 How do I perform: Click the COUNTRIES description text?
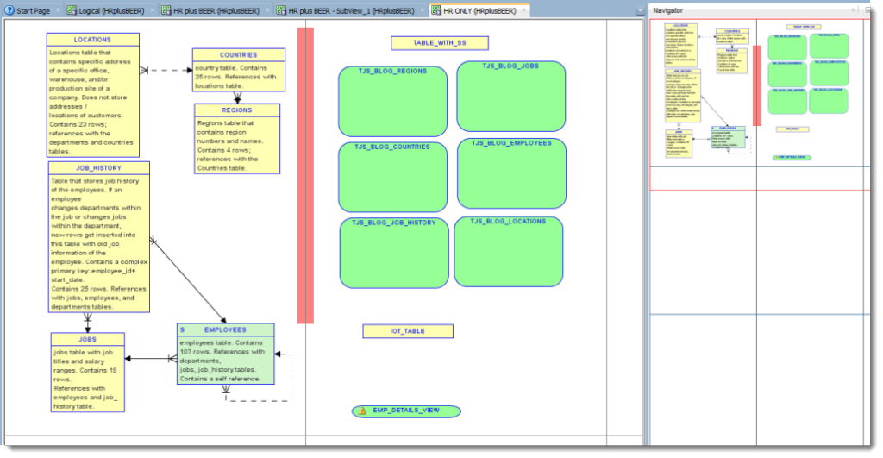[236, 77]
